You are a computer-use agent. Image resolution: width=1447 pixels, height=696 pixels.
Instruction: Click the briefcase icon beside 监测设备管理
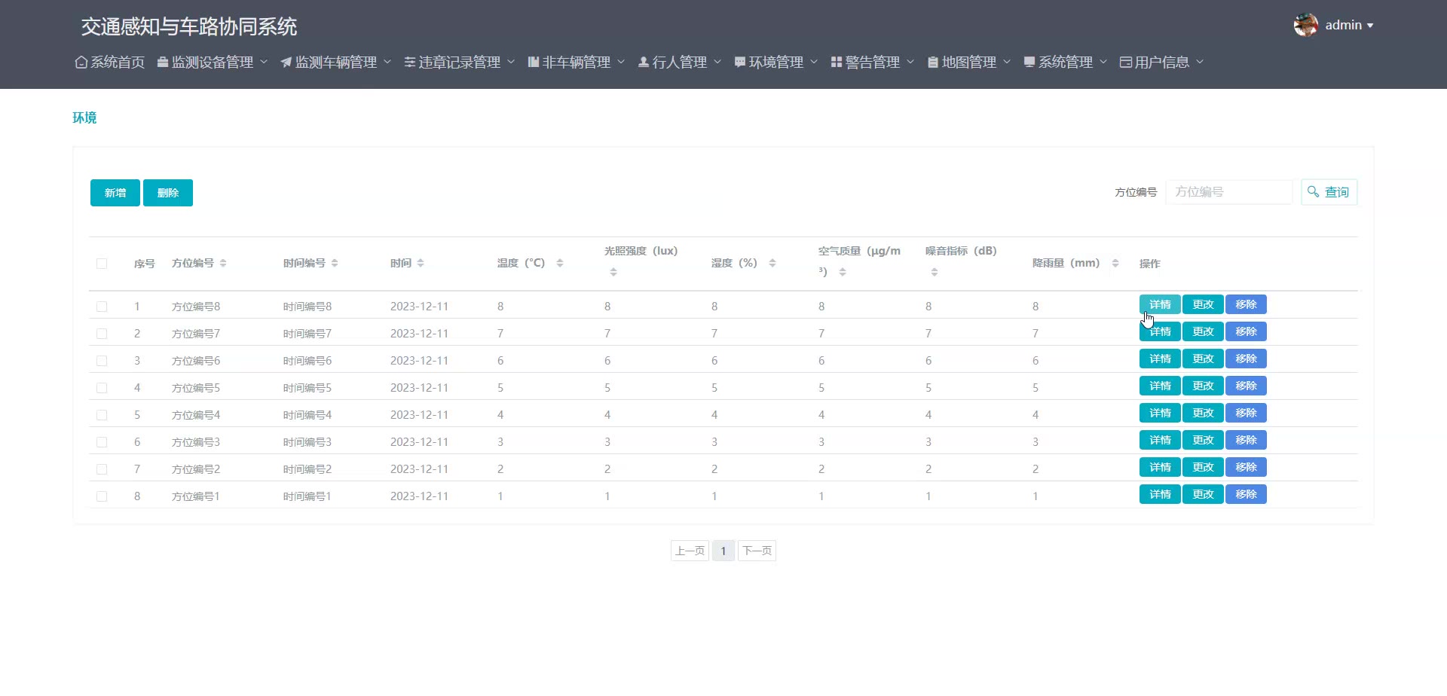click(163, 63)
